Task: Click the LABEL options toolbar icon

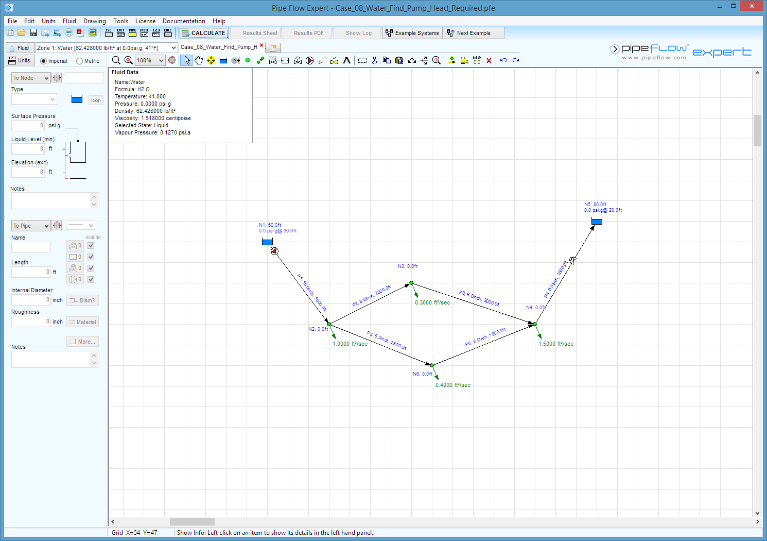Action: [144, 33]
